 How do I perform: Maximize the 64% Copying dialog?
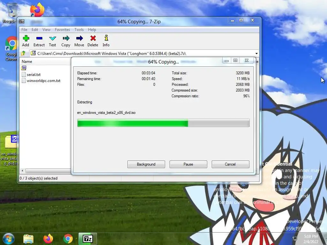(x=235, y=60)
